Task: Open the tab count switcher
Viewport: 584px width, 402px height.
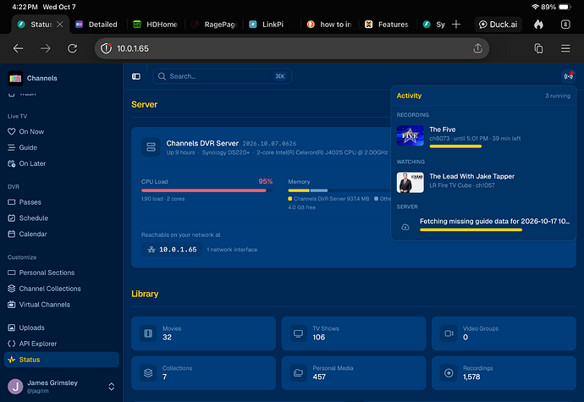Action: (565, 25)
